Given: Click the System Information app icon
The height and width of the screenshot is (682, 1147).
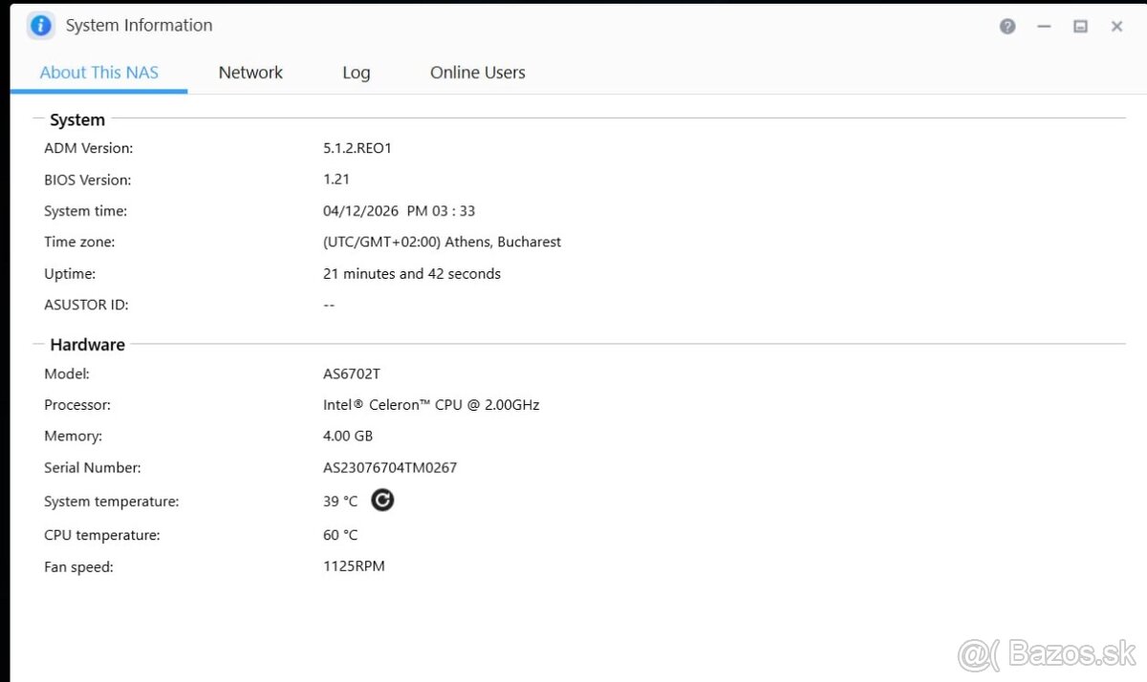Looking at the screenshot, I should click(x=40, y=26).
